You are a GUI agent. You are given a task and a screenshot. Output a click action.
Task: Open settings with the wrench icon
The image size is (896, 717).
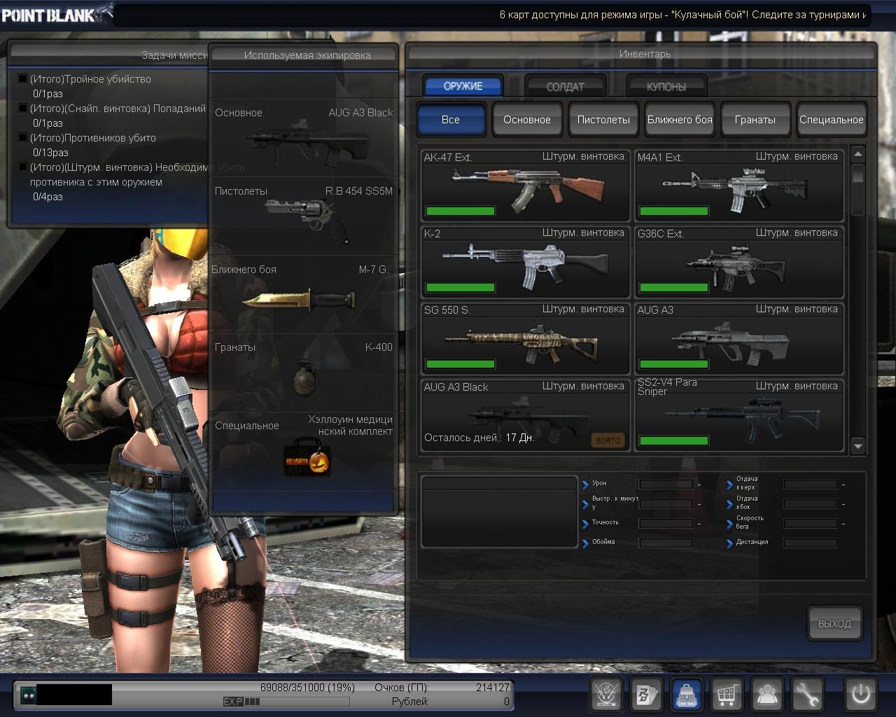coord(808,695)
